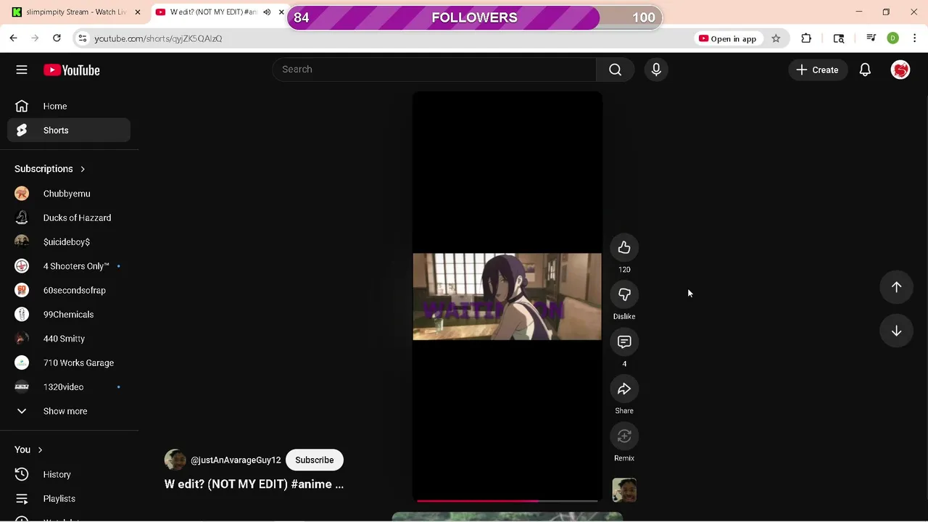Click the Create button
This screenshot has height=522, width=928.
point(818,70)
